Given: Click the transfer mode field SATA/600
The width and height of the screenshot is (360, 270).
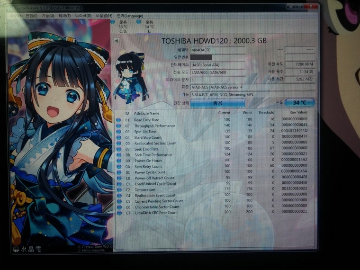Looking at the screenshot, I should [x=217, y=72].
